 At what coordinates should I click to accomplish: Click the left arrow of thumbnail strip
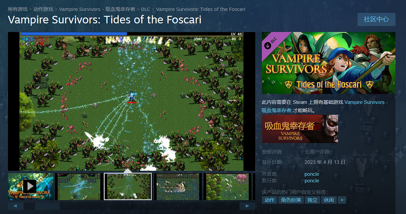tap(16, 206)
